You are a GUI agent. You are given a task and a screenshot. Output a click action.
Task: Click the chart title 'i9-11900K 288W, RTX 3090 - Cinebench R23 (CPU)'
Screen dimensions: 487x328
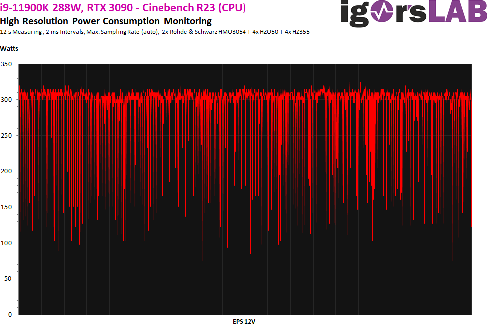pyautogui.click(x=123, y=7)
